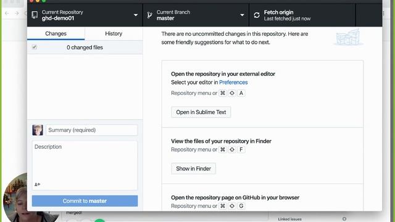This screenshot has width=395, height=222.
Task: Open the Preferences link
Action: coord(233,82)
